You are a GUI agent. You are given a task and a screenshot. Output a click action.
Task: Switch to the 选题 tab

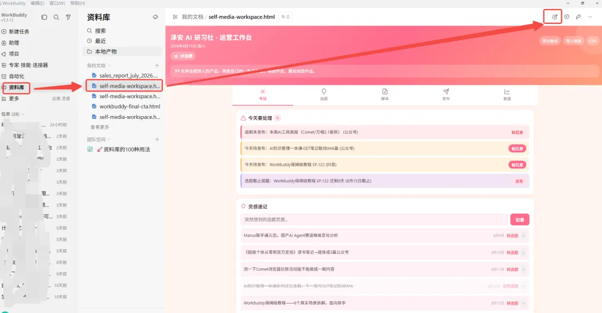click(324, 95)
